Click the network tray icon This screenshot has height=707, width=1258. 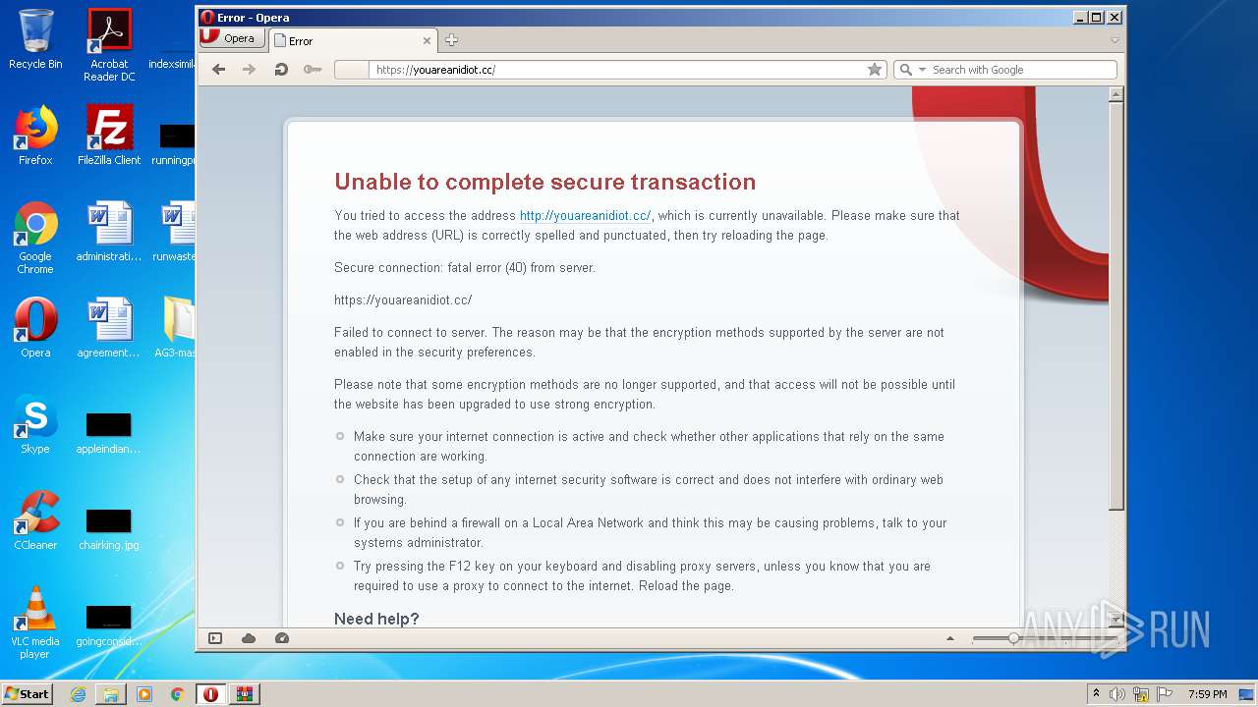(x=1141, y=694)
